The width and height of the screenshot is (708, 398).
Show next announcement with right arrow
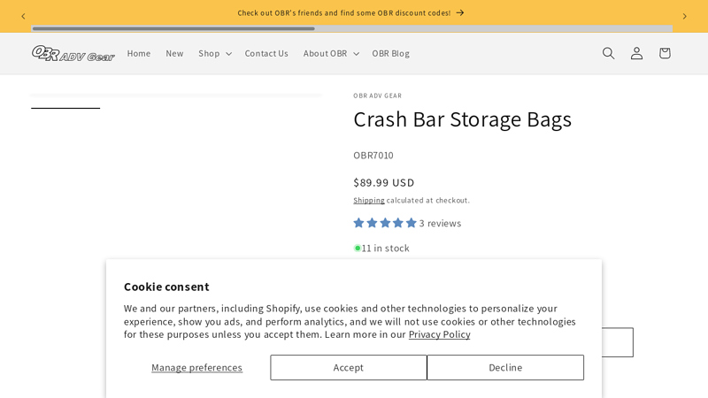click(x=684, y=16)
